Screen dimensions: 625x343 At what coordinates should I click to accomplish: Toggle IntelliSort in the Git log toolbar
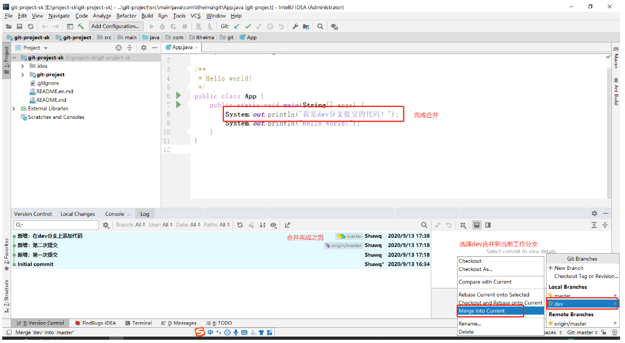[x=262, y=225]
